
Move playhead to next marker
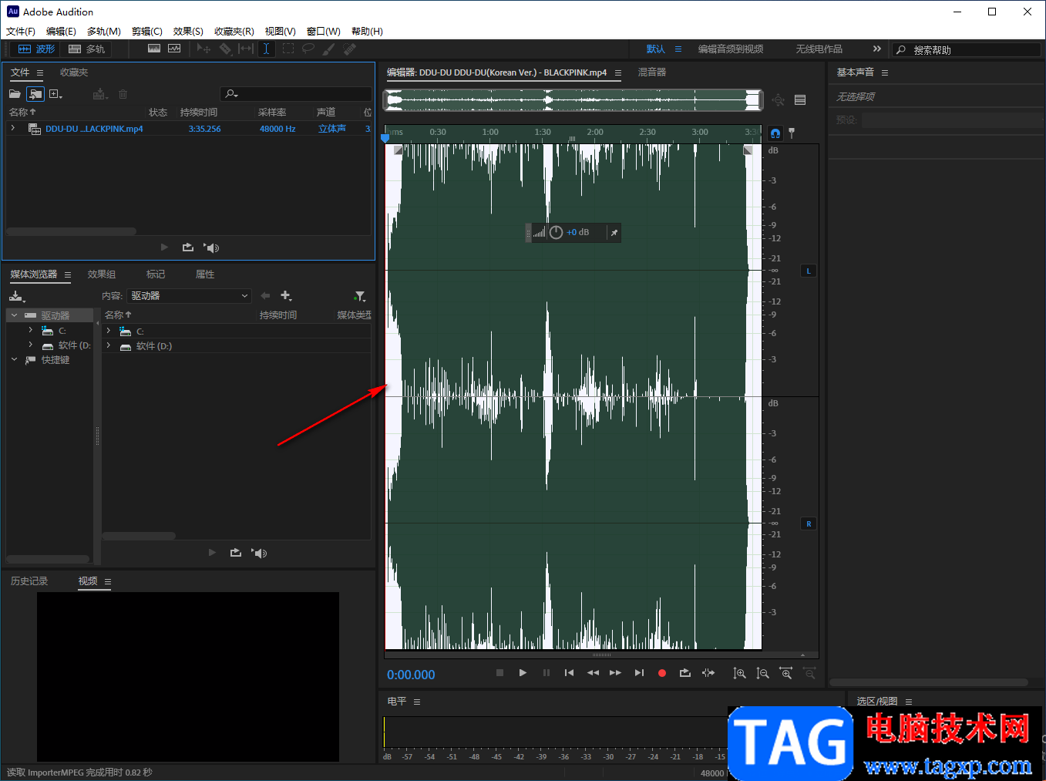pos(639,673)
